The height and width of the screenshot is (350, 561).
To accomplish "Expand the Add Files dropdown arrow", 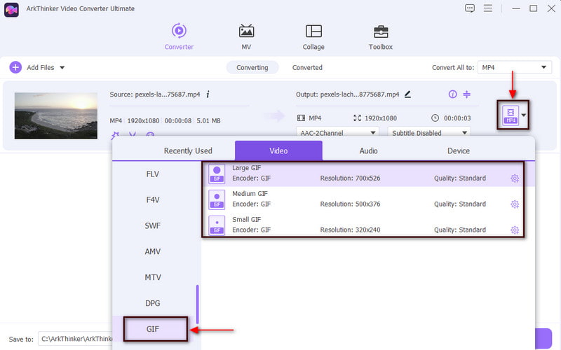I will pyautogui.click(x=62, y=67).
